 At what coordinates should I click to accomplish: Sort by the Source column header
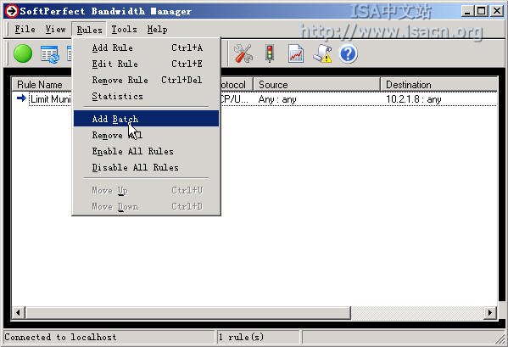(x=316, y=85)
